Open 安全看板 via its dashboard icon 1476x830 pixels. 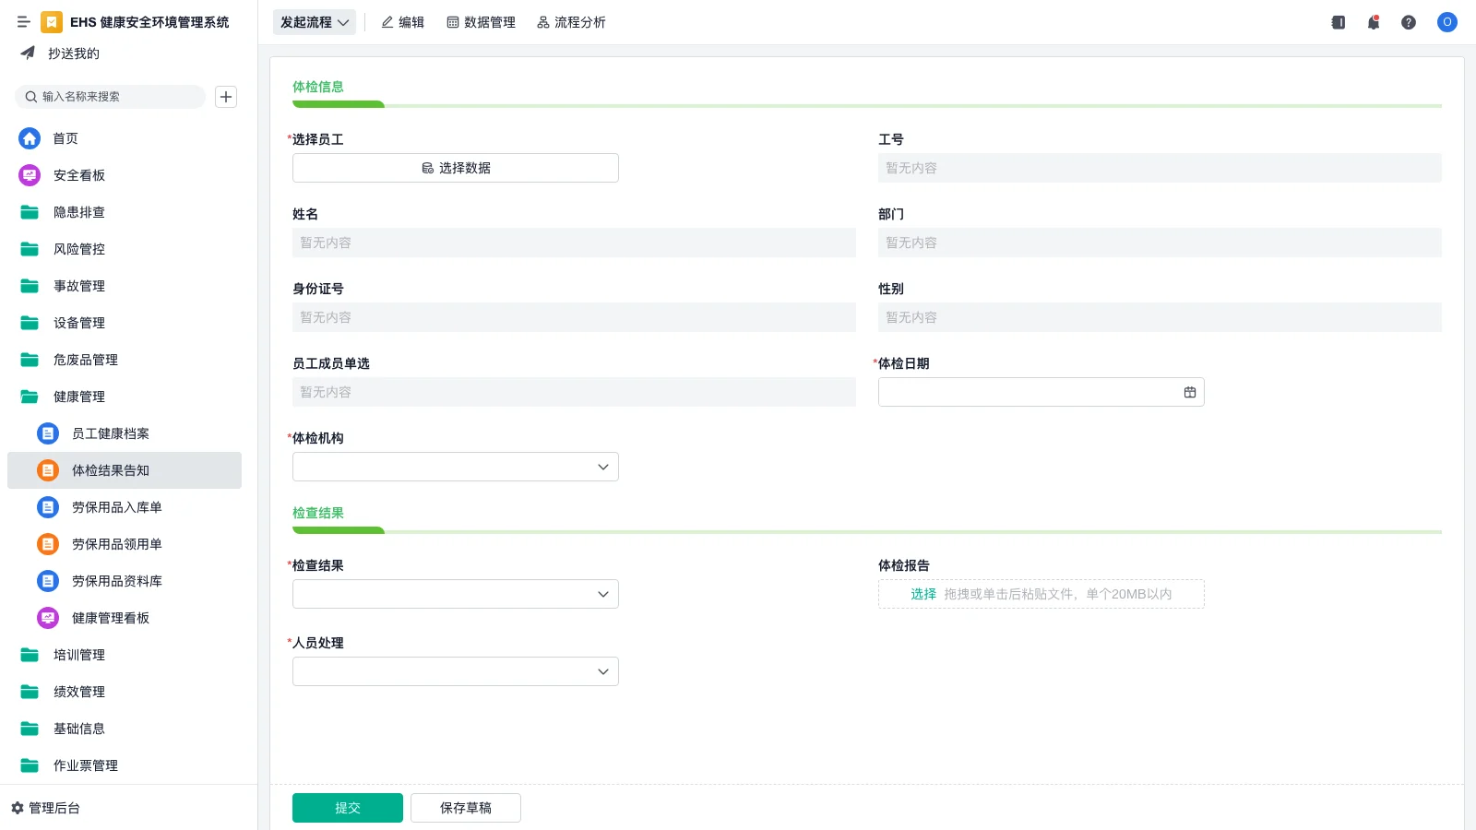(30, 174)
